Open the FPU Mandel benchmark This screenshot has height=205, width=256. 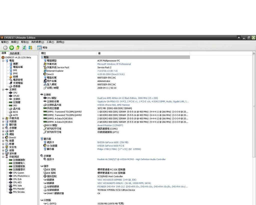(18, 189)
